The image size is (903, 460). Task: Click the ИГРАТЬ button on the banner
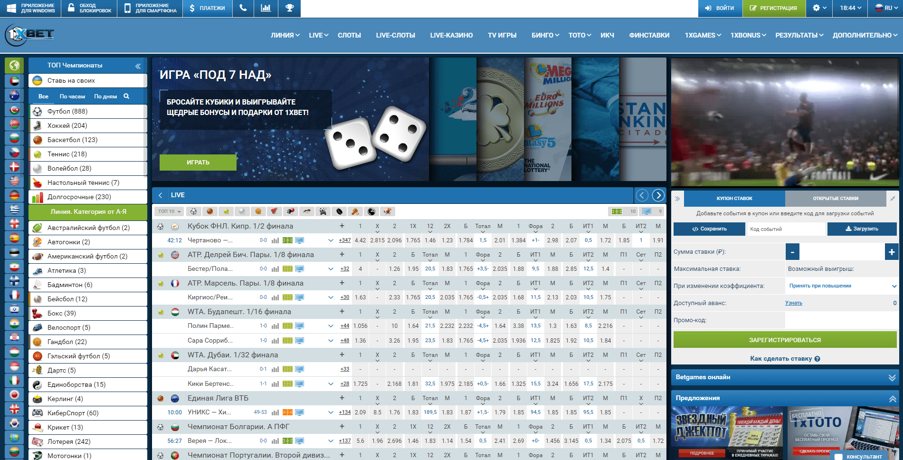[x=198, y=163]
